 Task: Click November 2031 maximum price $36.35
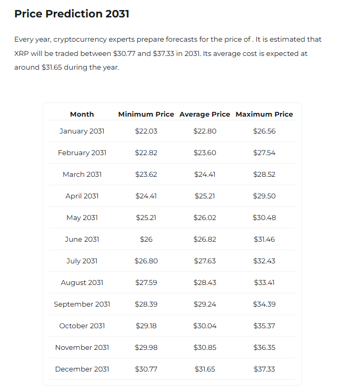click(x=264, y=347)
